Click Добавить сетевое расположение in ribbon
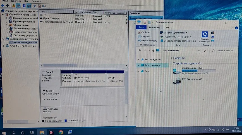Viewport: 242px width, 135px height. (178, 41)
